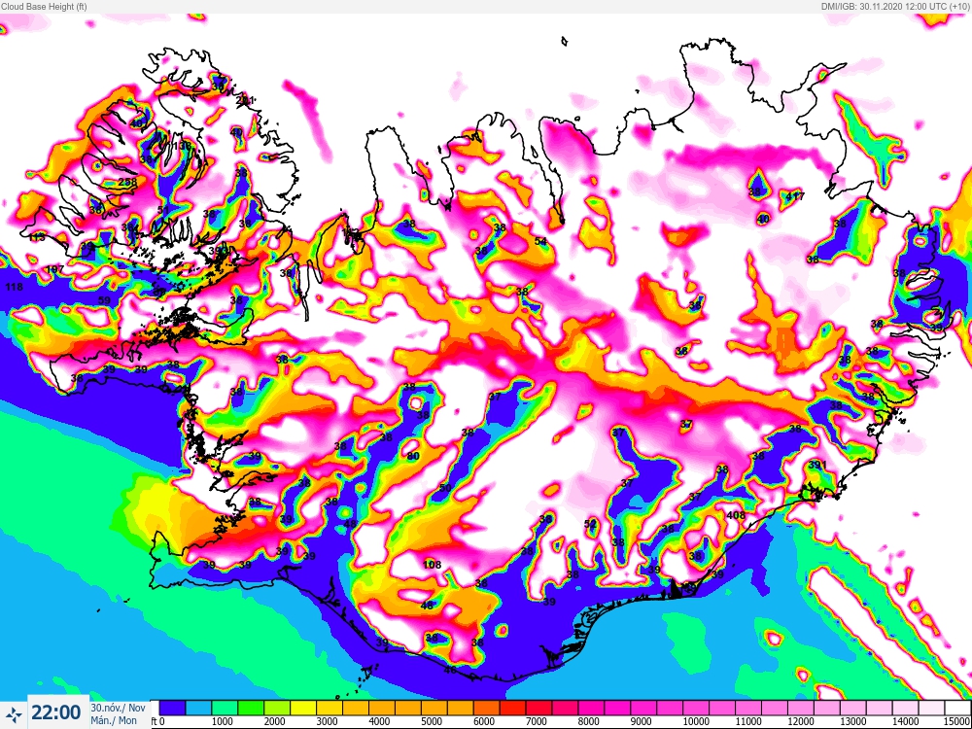Click the '10000' legend scale label
The width and height of the screenshot is (972, 729).
696,722
